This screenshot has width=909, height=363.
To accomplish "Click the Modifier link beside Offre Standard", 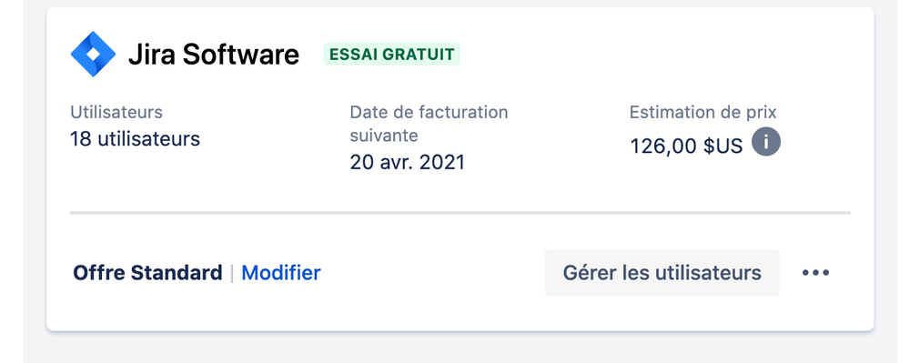I will 280,273.
